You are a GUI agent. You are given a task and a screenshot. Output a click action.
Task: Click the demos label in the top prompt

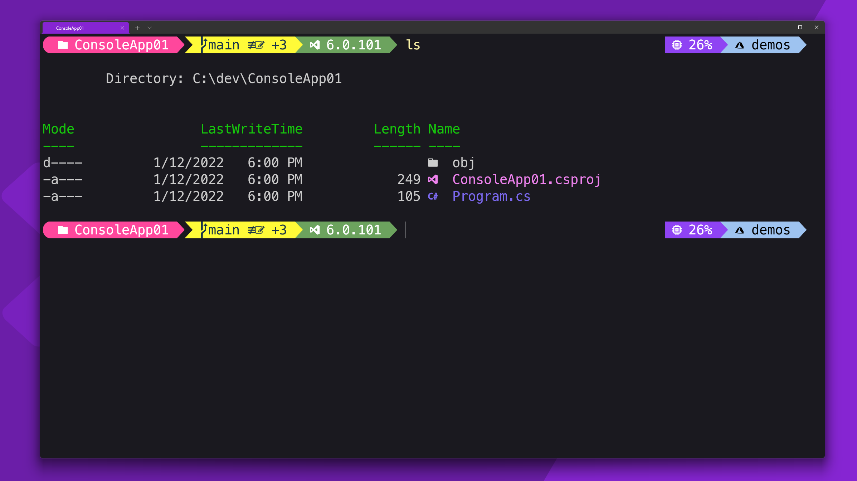coord(771,45)
